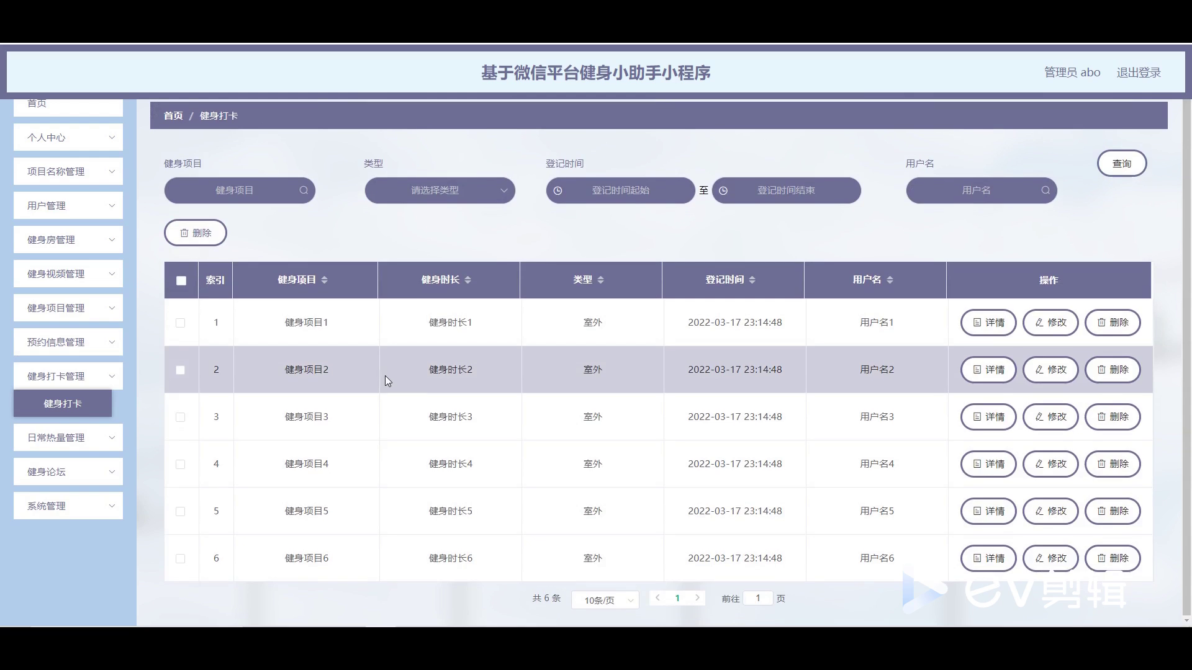Select 健身打卡 submenu item
This screenshot has height=670, width=1192.
[x=63, y=403]
